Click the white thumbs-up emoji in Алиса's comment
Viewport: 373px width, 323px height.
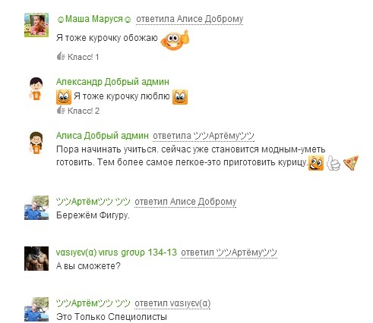pyautogui.click(x=333, y=163)
